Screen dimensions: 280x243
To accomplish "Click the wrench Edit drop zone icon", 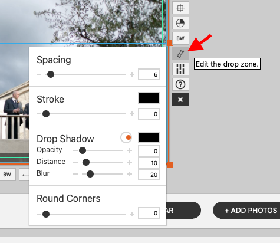I will (x=180, y=54).
